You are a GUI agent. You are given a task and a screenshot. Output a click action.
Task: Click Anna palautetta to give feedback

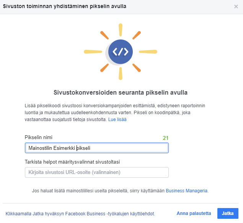194,213
